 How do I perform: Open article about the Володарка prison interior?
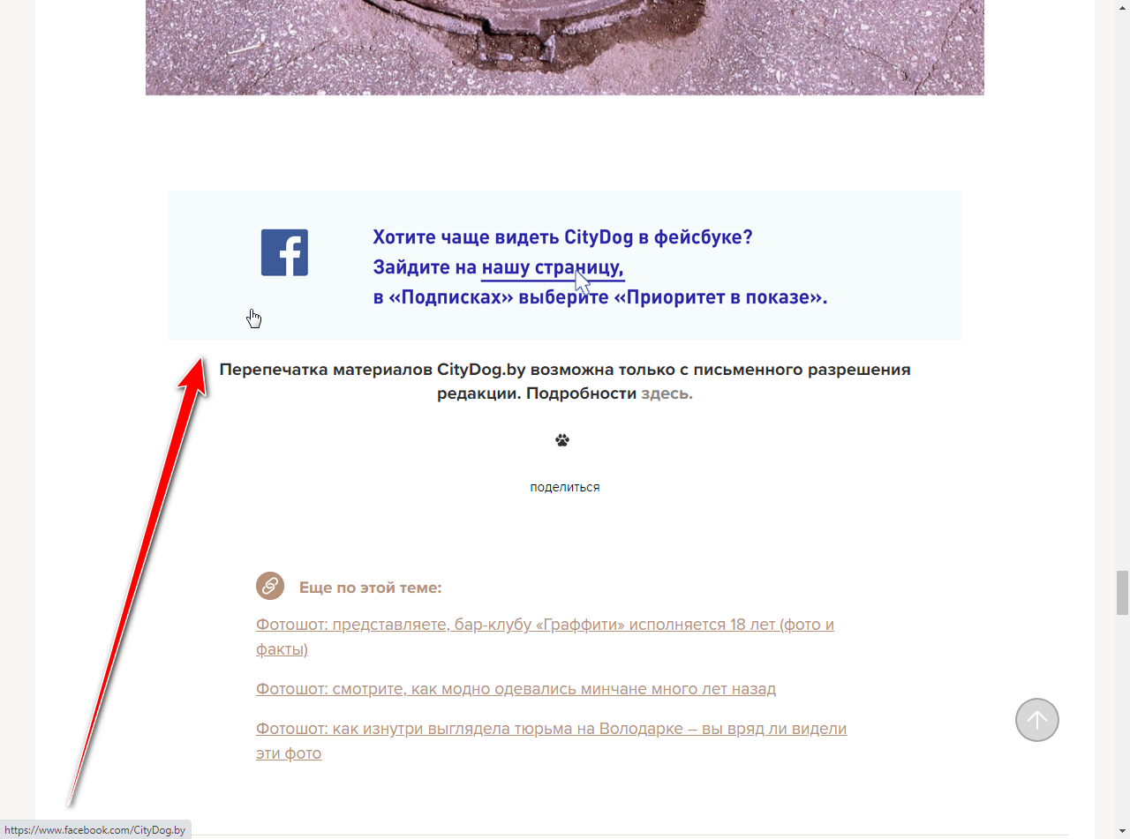click(x=551, y=741)
